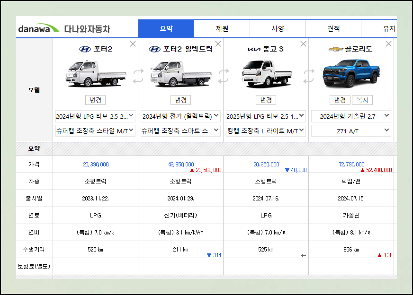
Task: Open 2024년형 LPG 터보 2.5 dropdown
Action: (x=95, y=116)
